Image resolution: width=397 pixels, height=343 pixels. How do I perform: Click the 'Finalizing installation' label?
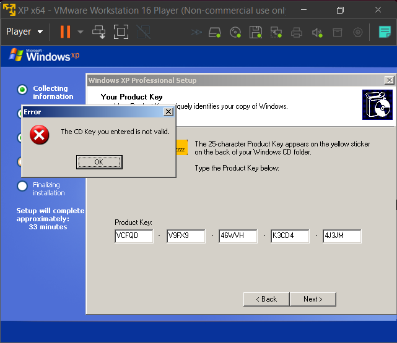pos(48,188)
